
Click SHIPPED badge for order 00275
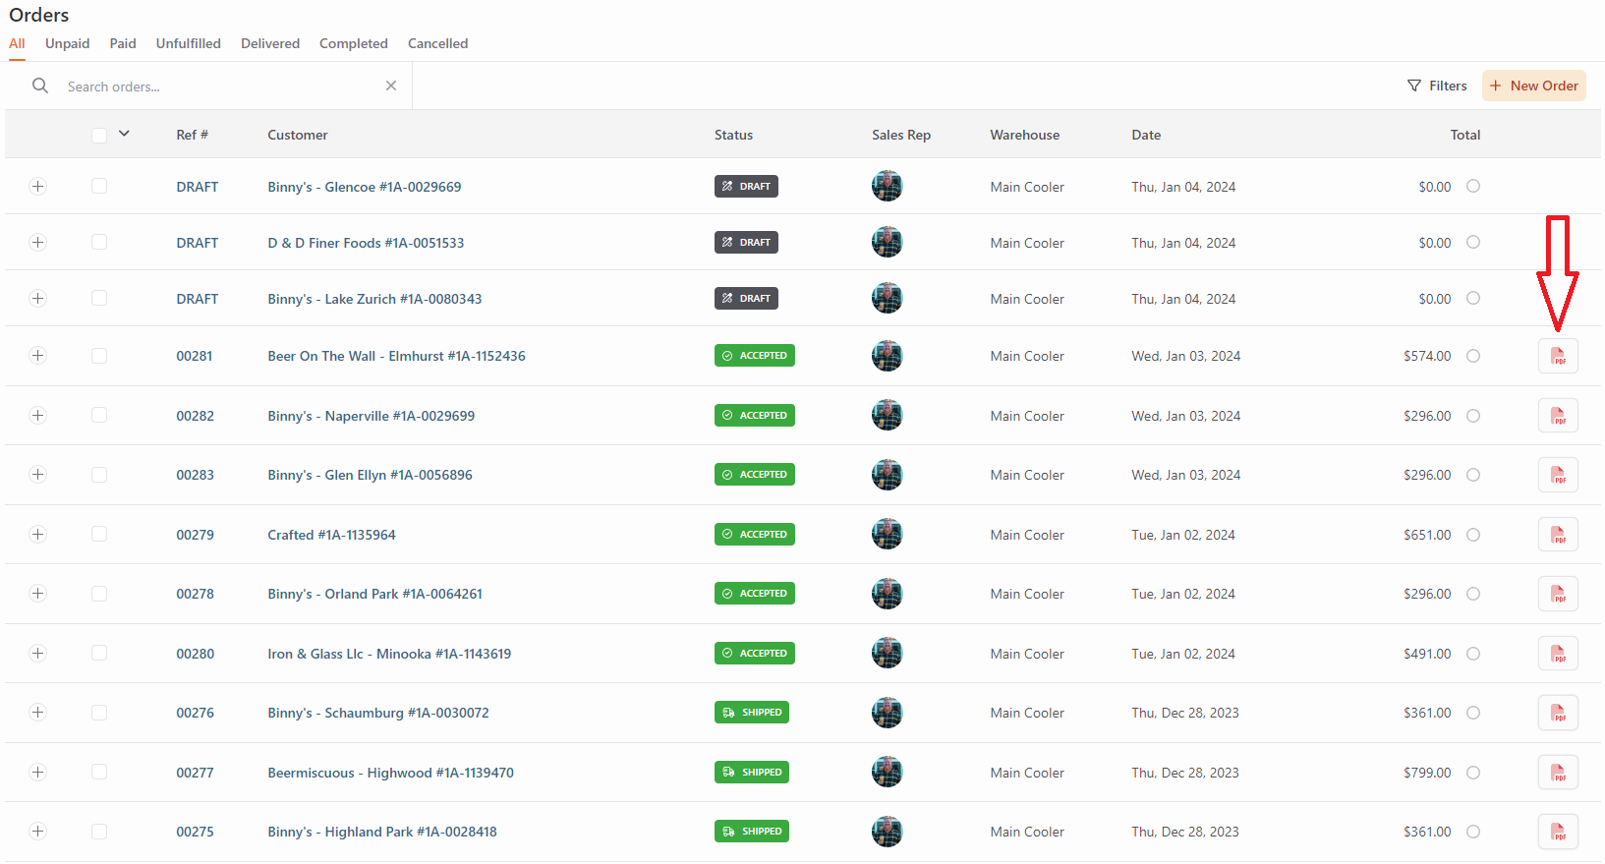point(751,832)
